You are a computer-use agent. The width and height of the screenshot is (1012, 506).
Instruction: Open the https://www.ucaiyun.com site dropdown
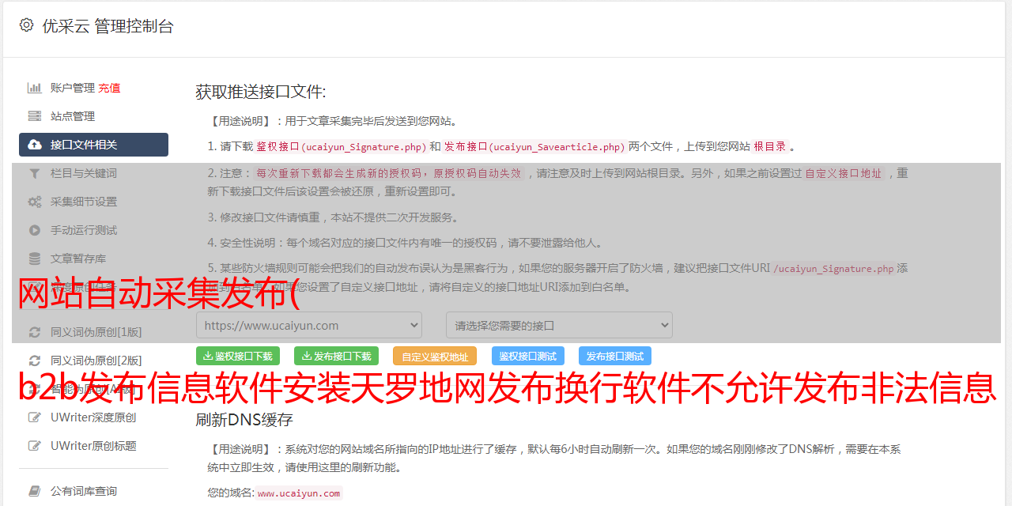309,325
